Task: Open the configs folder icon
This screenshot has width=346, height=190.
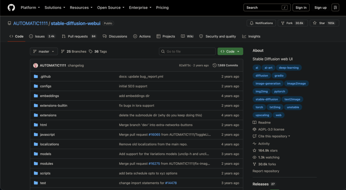Action: pos(36,86)
